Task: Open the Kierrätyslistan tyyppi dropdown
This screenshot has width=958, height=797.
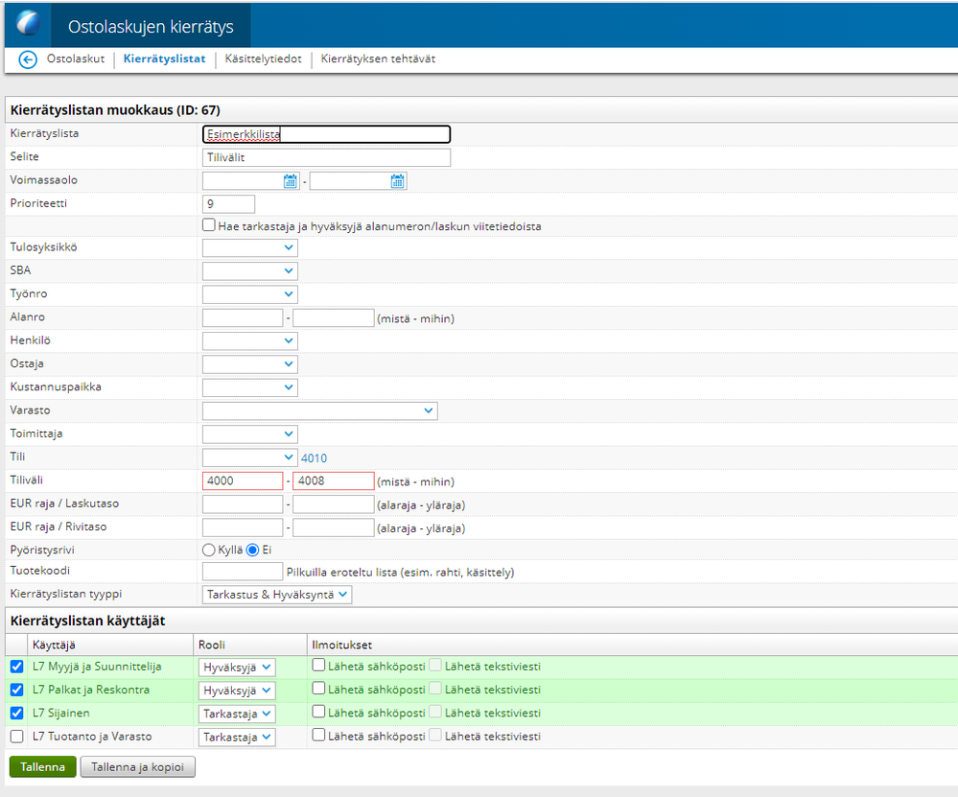Action: pyautogui.click(x=277, y=595)
